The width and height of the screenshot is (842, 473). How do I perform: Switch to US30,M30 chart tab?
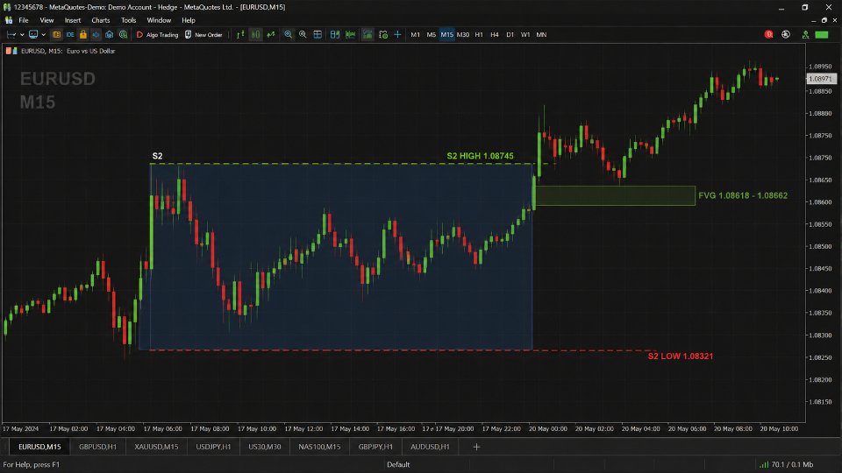coord(265,447)
